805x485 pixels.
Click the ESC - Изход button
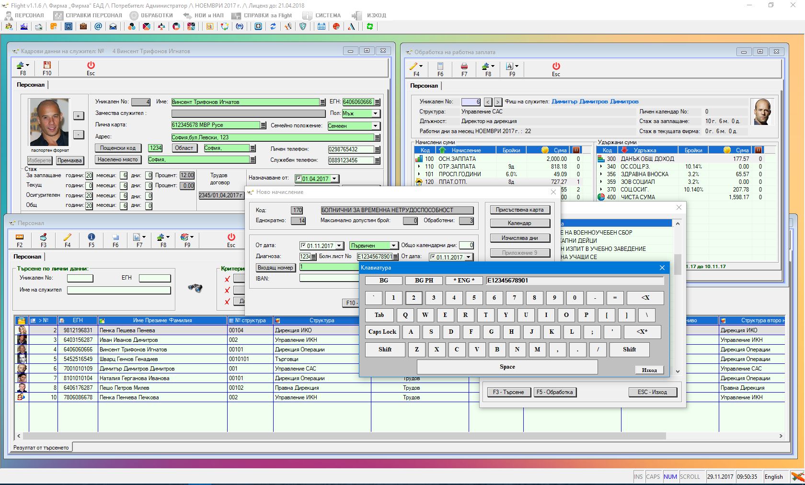(x=652, y=392)
